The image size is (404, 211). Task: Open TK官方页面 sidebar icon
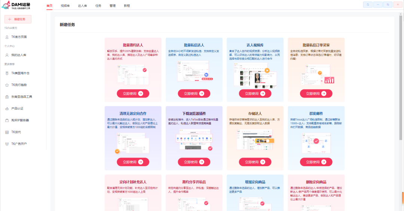point(7,37)
